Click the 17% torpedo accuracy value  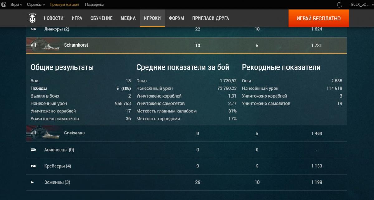(233, 119)
